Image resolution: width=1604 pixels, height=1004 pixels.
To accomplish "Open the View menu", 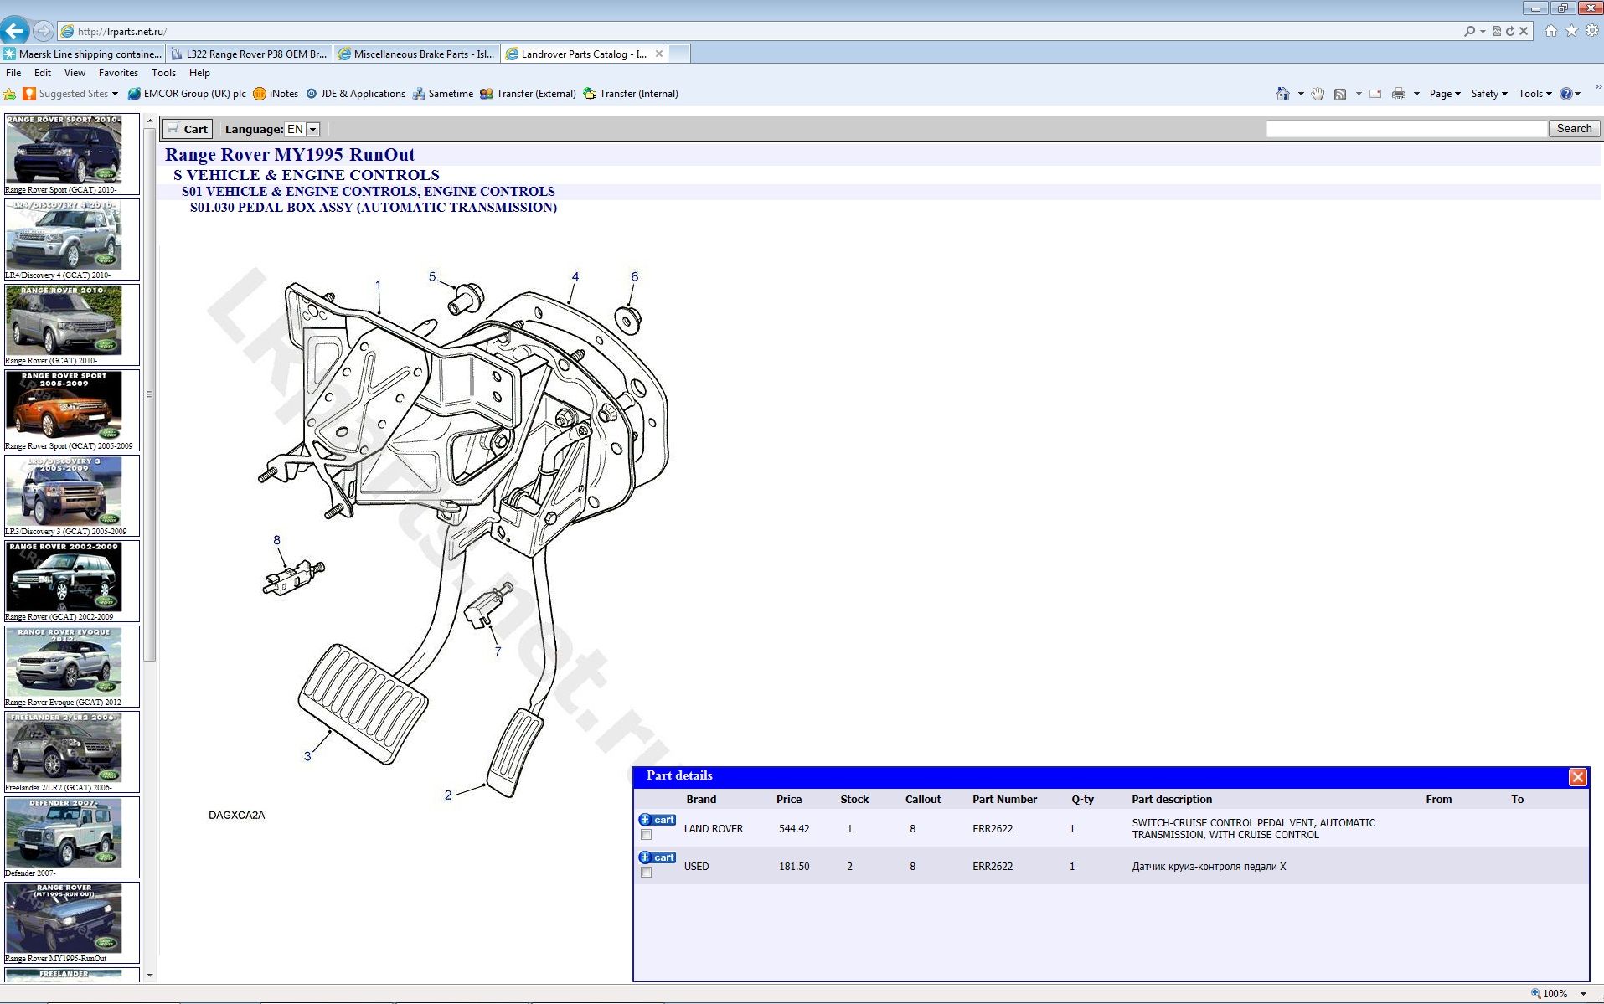I will click(x=75, y=73).
